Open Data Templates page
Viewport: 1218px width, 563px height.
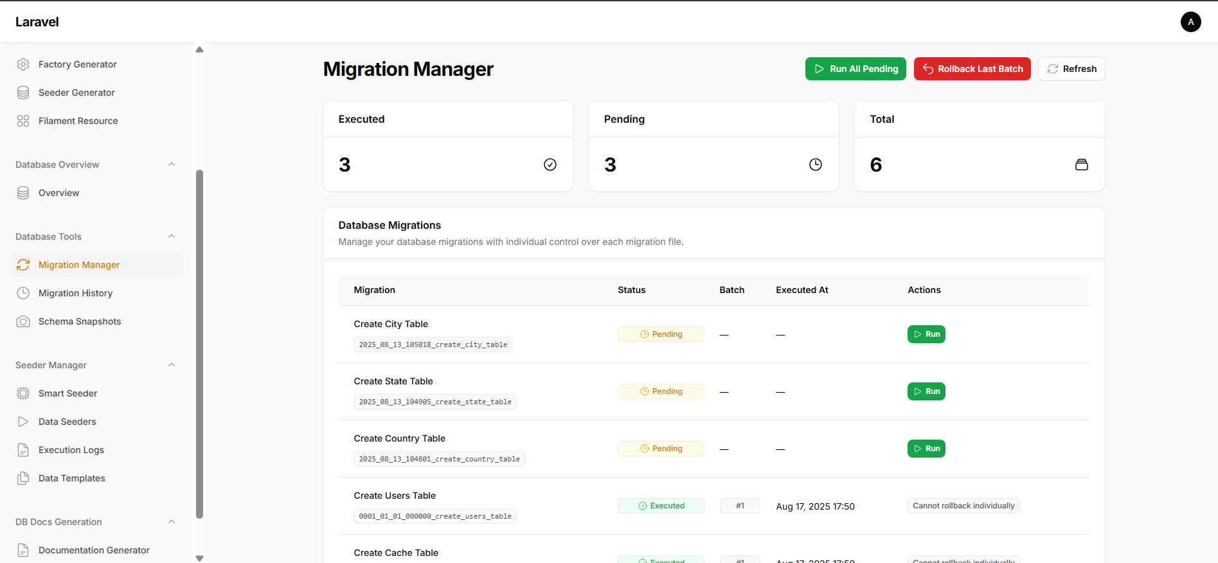pyautogui.click(x=96, y=478)
